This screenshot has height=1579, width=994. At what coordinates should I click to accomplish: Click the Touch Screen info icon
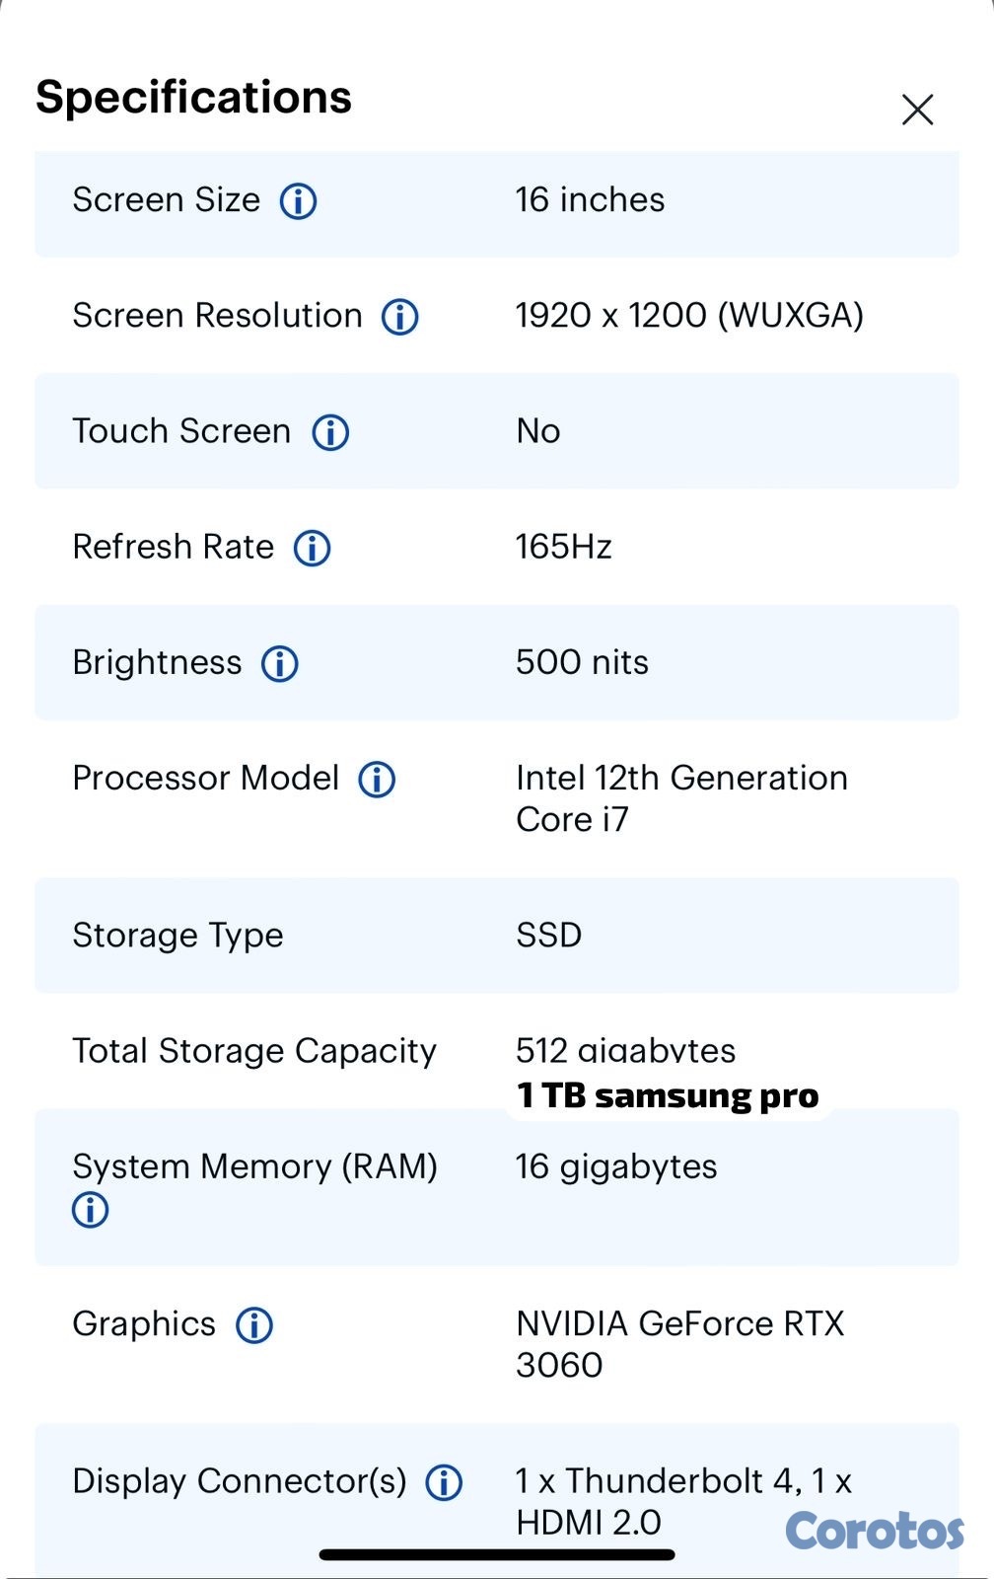click(x=331, y=431)
